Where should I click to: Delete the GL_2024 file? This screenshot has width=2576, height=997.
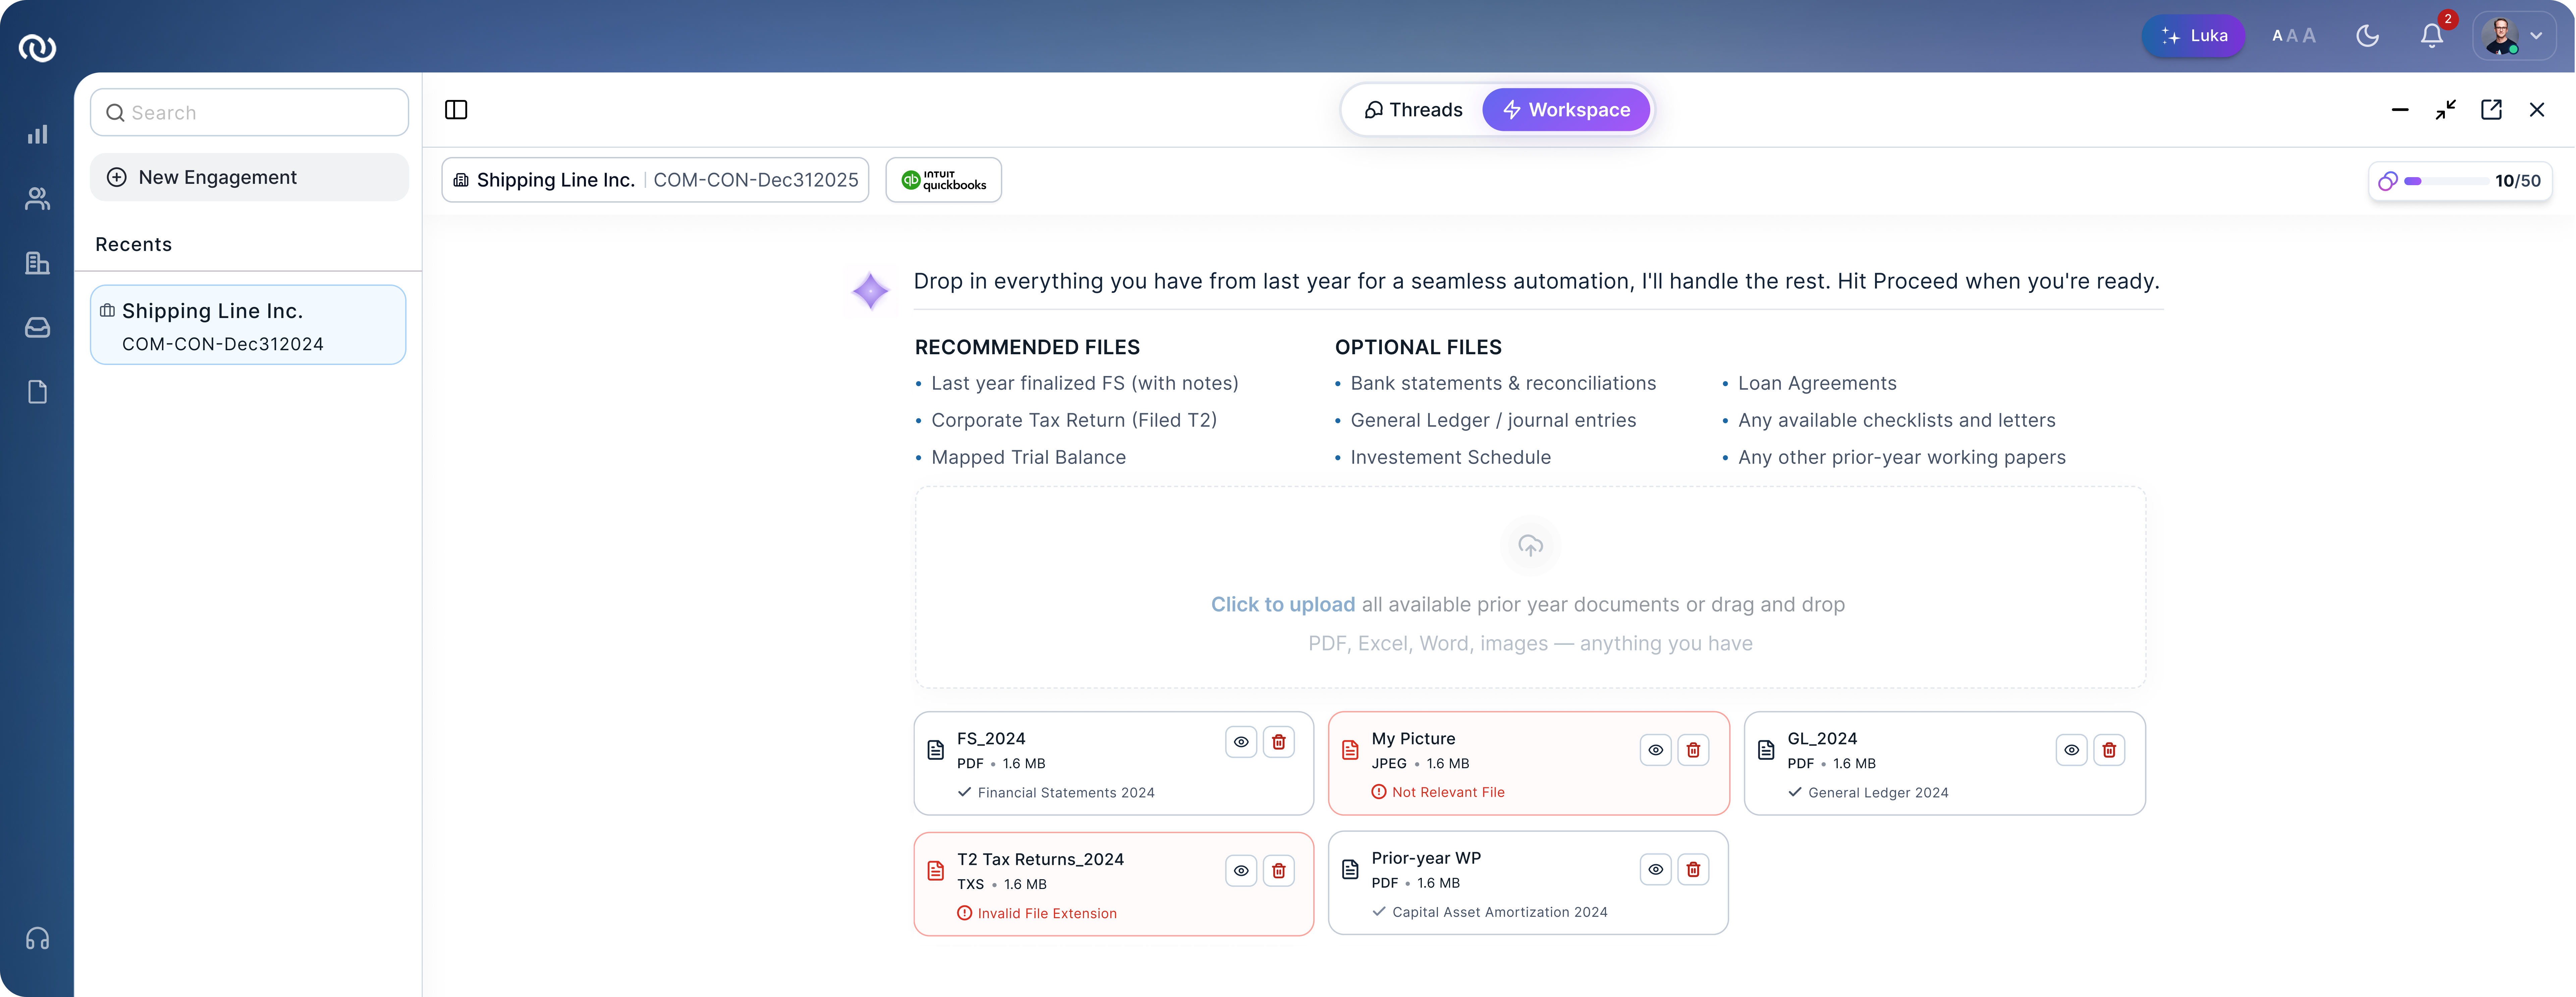pos(2109,750)
